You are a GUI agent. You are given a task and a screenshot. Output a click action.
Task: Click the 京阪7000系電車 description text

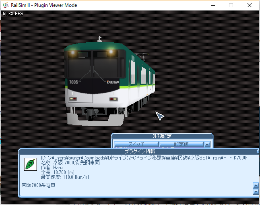tap(38, 185)
